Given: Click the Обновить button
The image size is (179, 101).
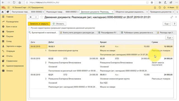Looking at the screenshot, I should click(59, 24).
